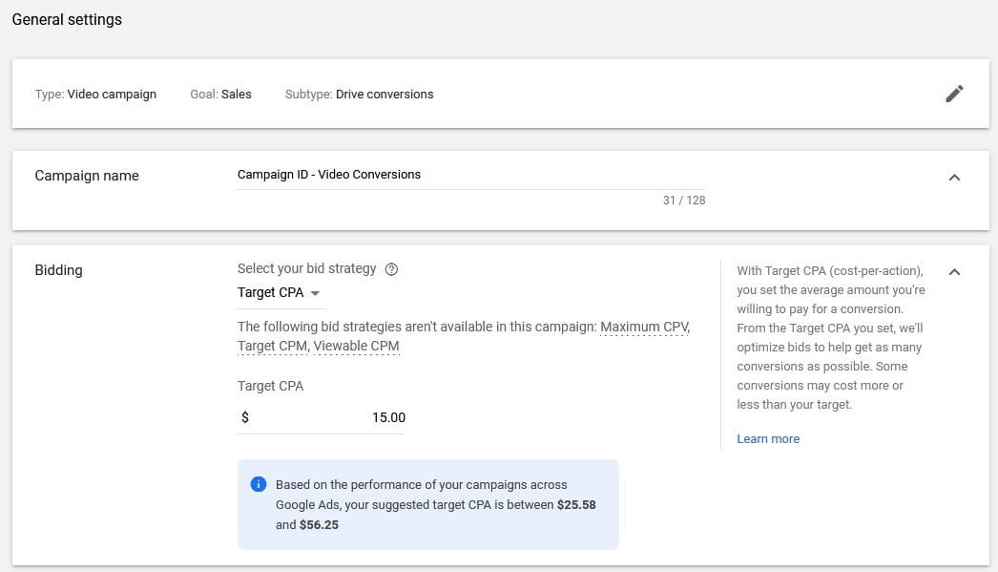Image resolution: width=998 pixels, height=572 pixels.
Task: Collapse the Bidding section
Action: [x=954, y=271]
